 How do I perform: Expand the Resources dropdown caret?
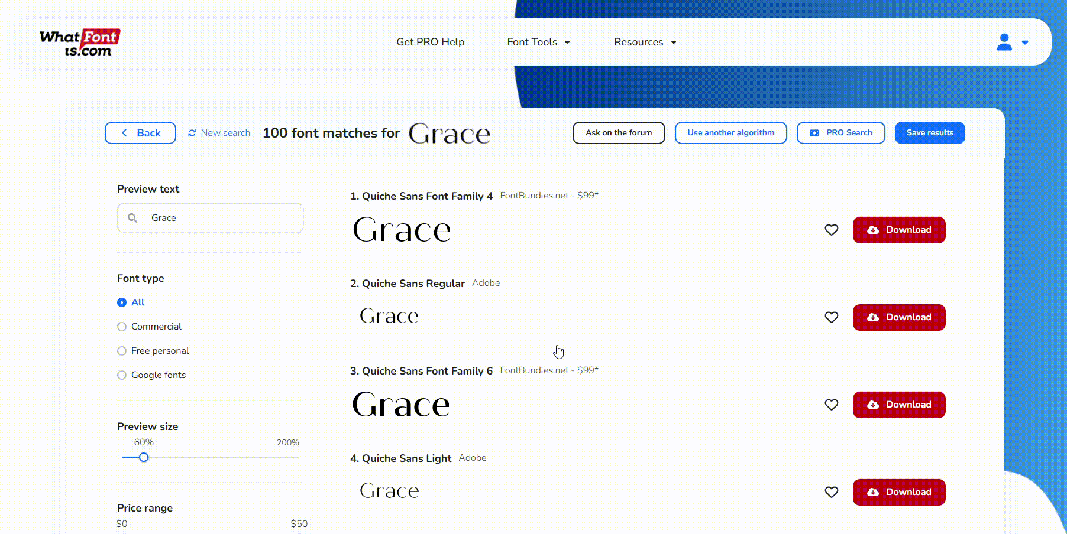pyautogui.click(x=674, y=43)
